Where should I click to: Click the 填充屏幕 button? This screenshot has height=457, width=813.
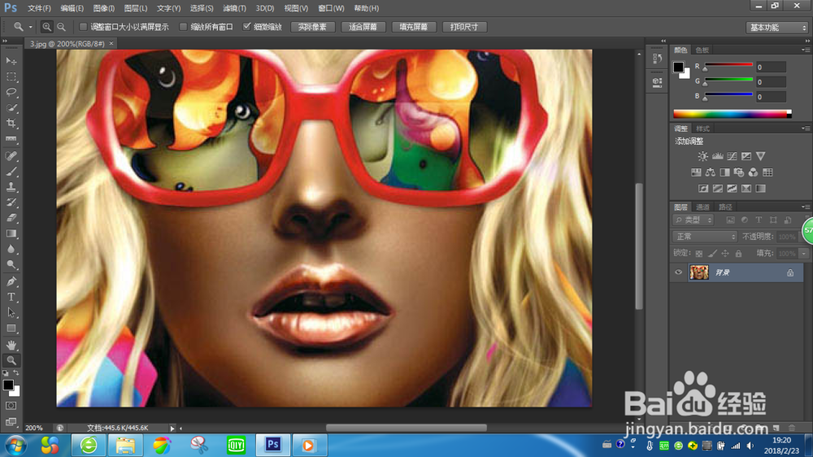[414, 27]
